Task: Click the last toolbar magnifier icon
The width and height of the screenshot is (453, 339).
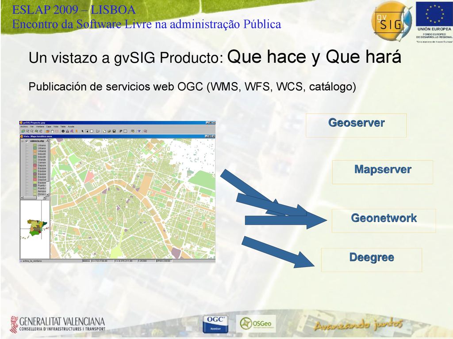Action: tap(145, 131)
